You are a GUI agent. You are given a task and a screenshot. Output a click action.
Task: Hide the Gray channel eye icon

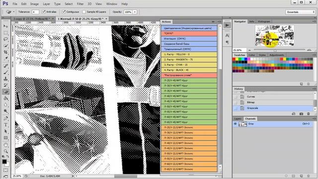tap(236, 124)
